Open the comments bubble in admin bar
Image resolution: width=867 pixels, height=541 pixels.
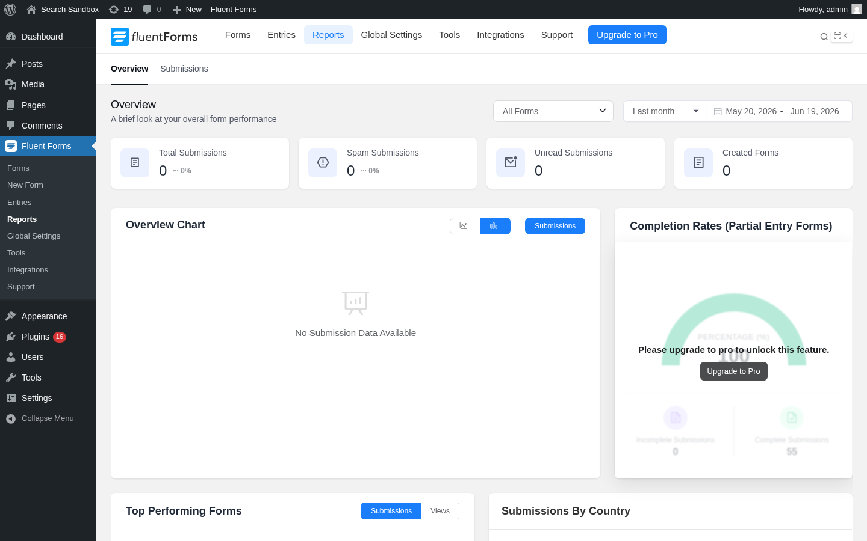tap(148, 10)
